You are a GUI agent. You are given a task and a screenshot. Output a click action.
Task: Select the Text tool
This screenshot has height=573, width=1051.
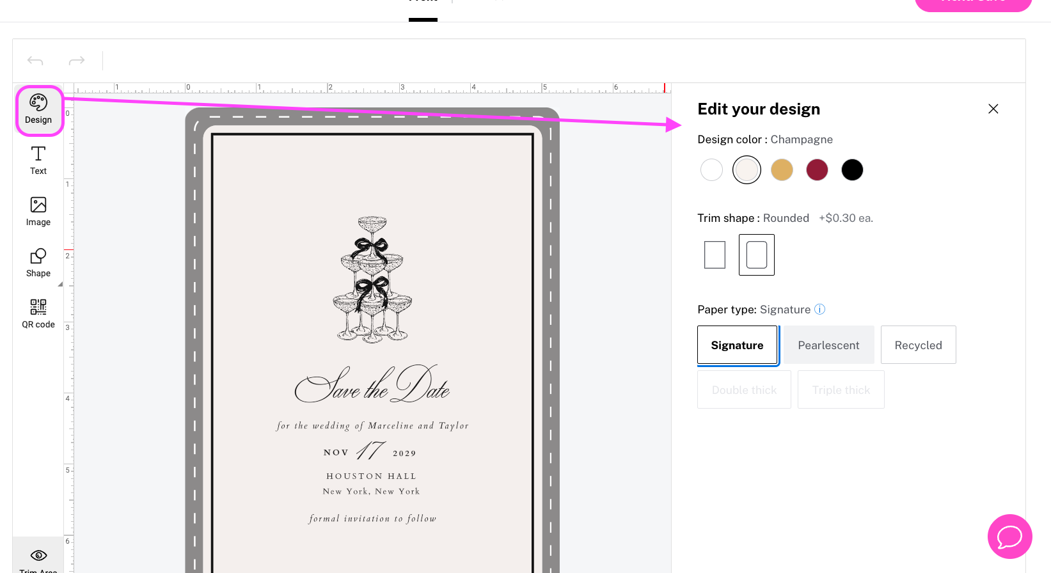coord(38,161)
